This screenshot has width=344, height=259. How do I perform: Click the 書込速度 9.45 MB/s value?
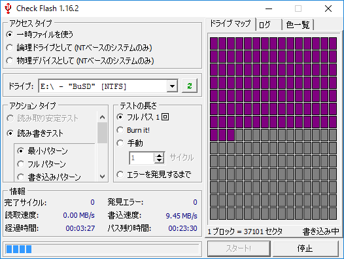pos(181,216)
